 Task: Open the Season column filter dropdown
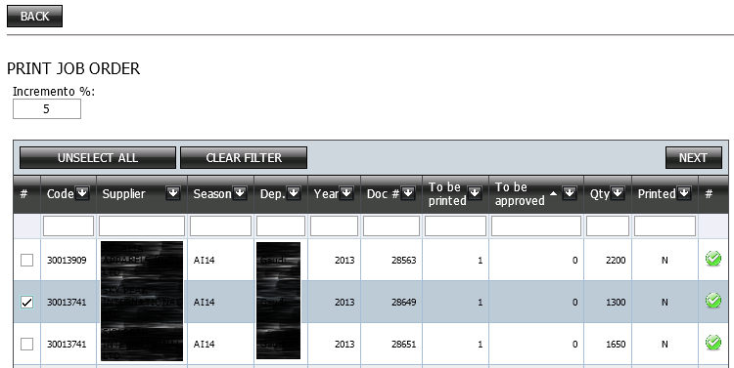click(240, 193)
